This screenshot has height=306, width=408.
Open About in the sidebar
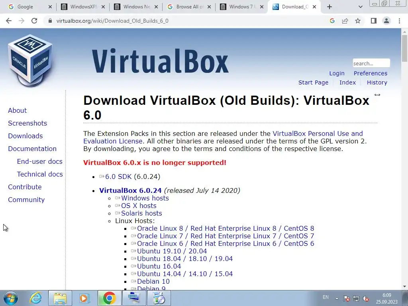pos(17,110)
